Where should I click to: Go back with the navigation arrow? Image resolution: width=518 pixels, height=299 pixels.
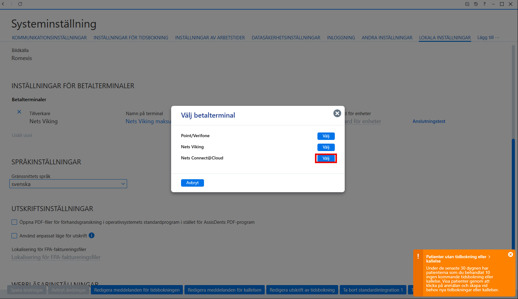click(x=3, y=4)
